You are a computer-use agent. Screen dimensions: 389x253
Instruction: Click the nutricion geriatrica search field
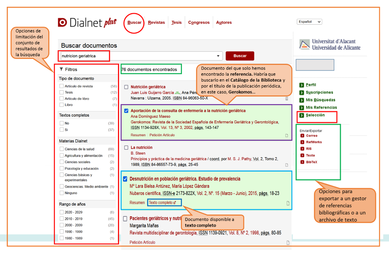(136, 56)
